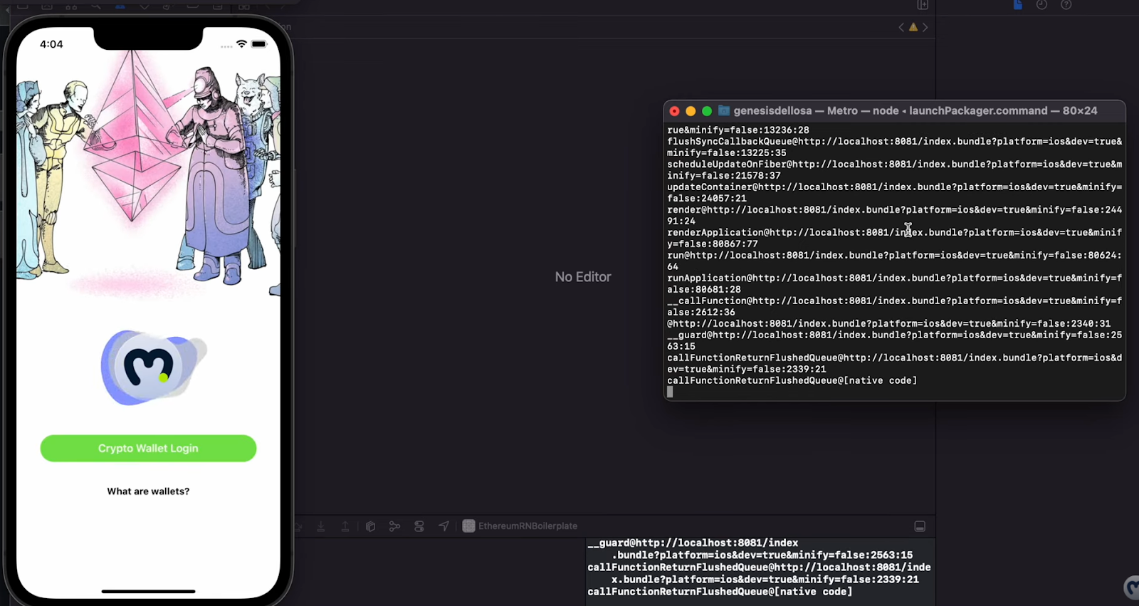Click the "__guard@http://localhost:8081/index" line in Xcode console
Image resolution: width=1139 pixels, height=606 pixels.
click(693, 543)
